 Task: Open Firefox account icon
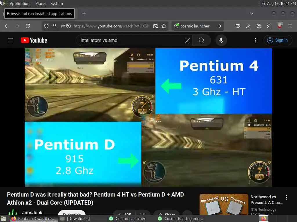tap(259, 26)
